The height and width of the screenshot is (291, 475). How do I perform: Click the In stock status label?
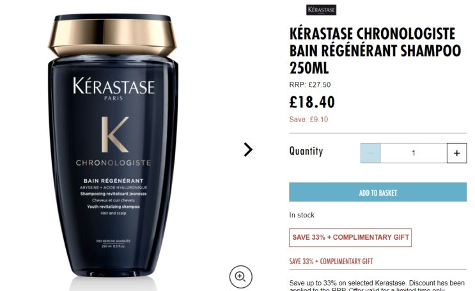pyautogui.click(x=302, y=216)
